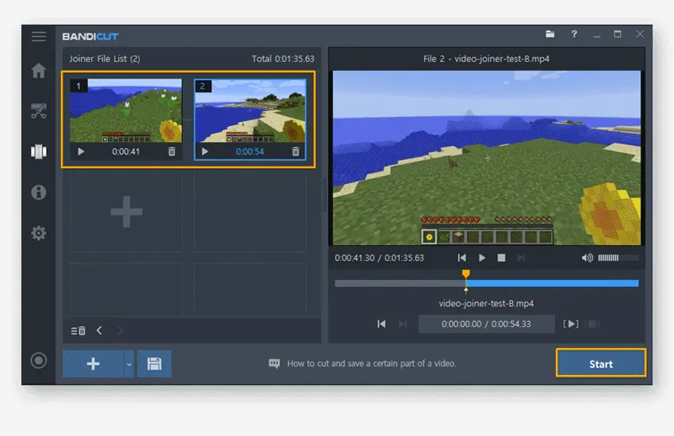Viewport: 674px width, 436px height.
Task: Go to the Home screen icon
Action: (39, 71)
